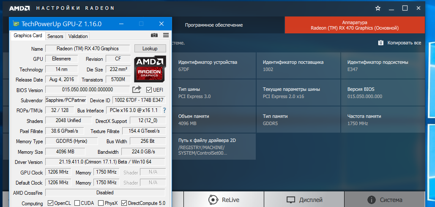
Task: Click the Die Size 232 mm² value
Action: coord(118,69)
